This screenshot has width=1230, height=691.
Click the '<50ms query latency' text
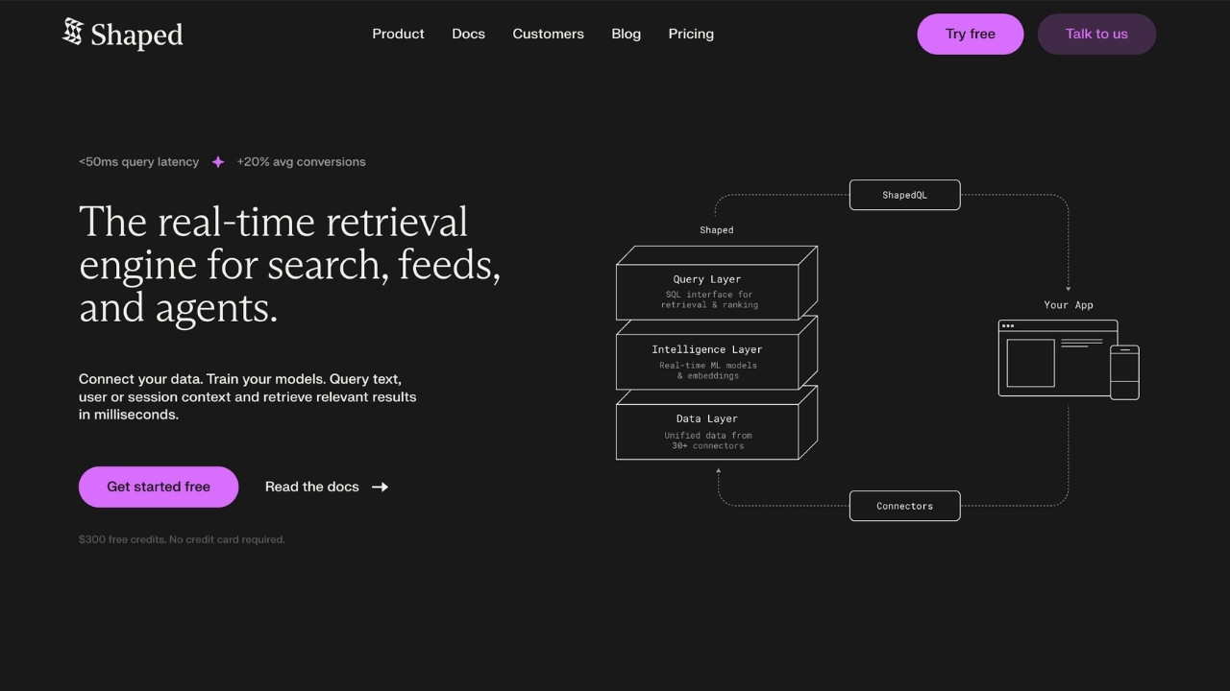(x=138, y=162)
